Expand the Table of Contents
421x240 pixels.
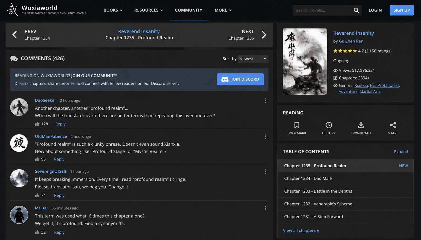(x=401, y=152)
